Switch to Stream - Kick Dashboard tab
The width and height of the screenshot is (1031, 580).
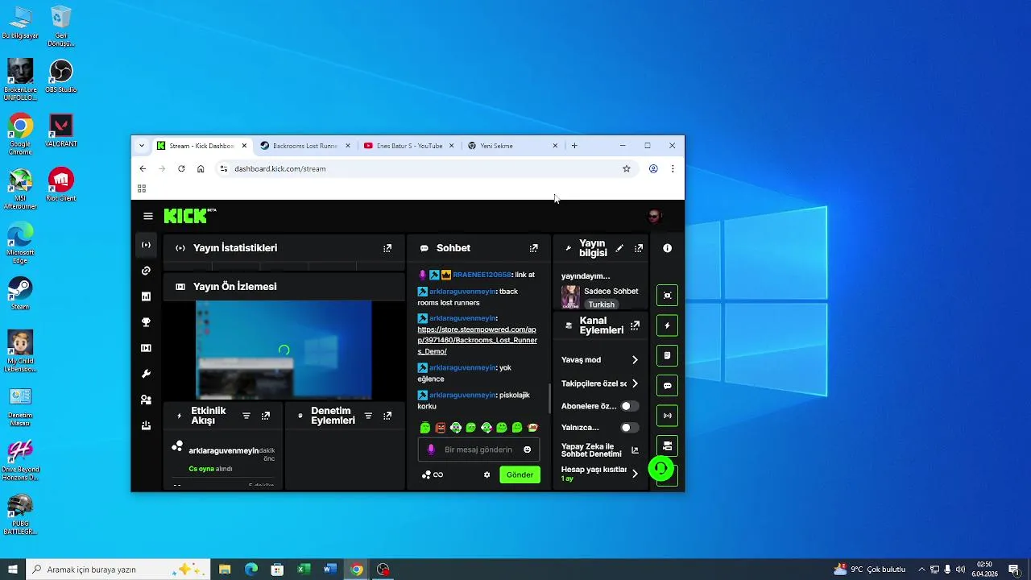click(x=201, y=146)
